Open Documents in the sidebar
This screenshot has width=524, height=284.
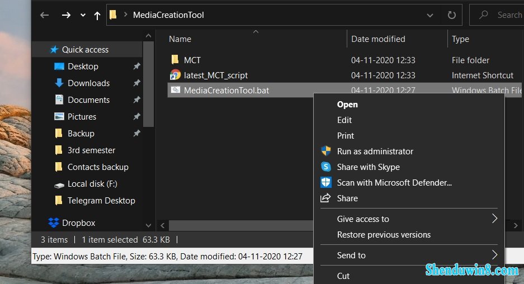click(88, 100)
